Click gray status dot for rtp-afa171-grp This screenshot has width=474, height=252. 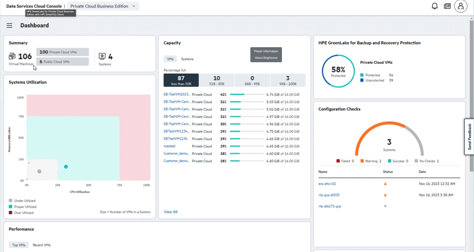[385, 206]
